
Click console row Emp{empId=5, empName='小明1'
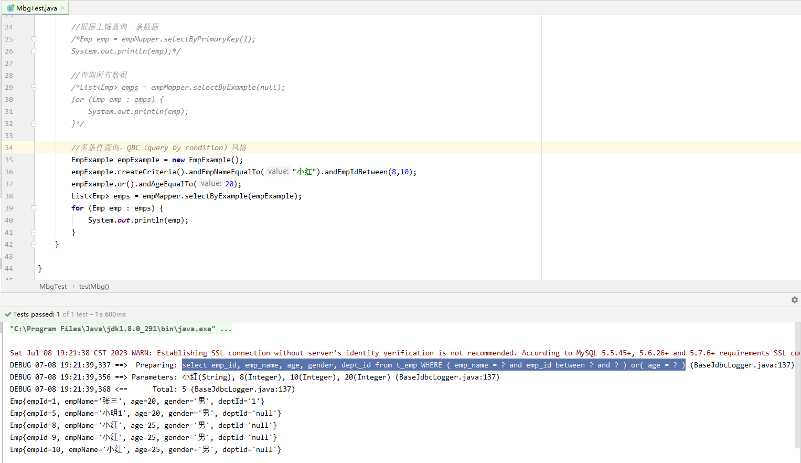[x=145, y=413]
